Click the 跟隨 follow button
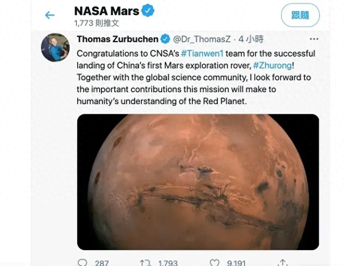Viewport: 344px width, 266px height. 300,15
